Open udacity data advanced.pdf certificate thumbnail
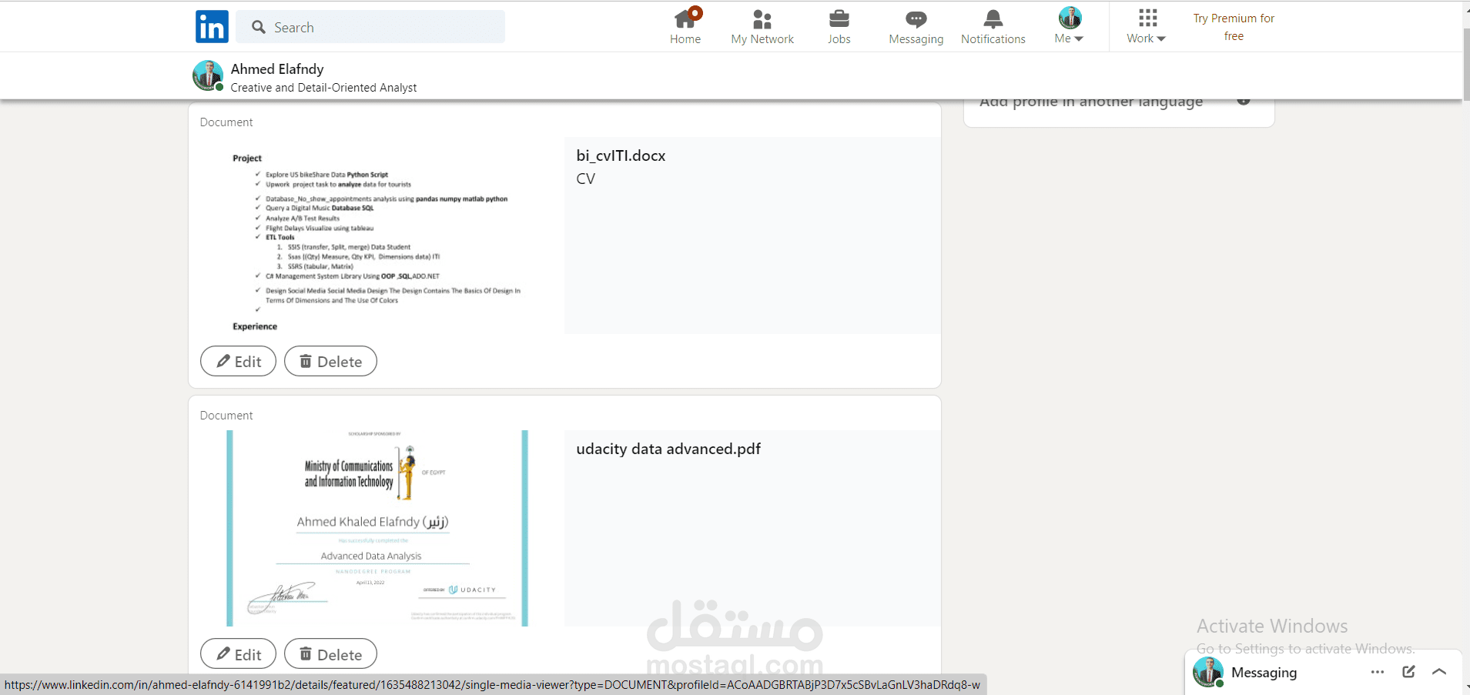 pyautogui.click(x=377, y=528)
